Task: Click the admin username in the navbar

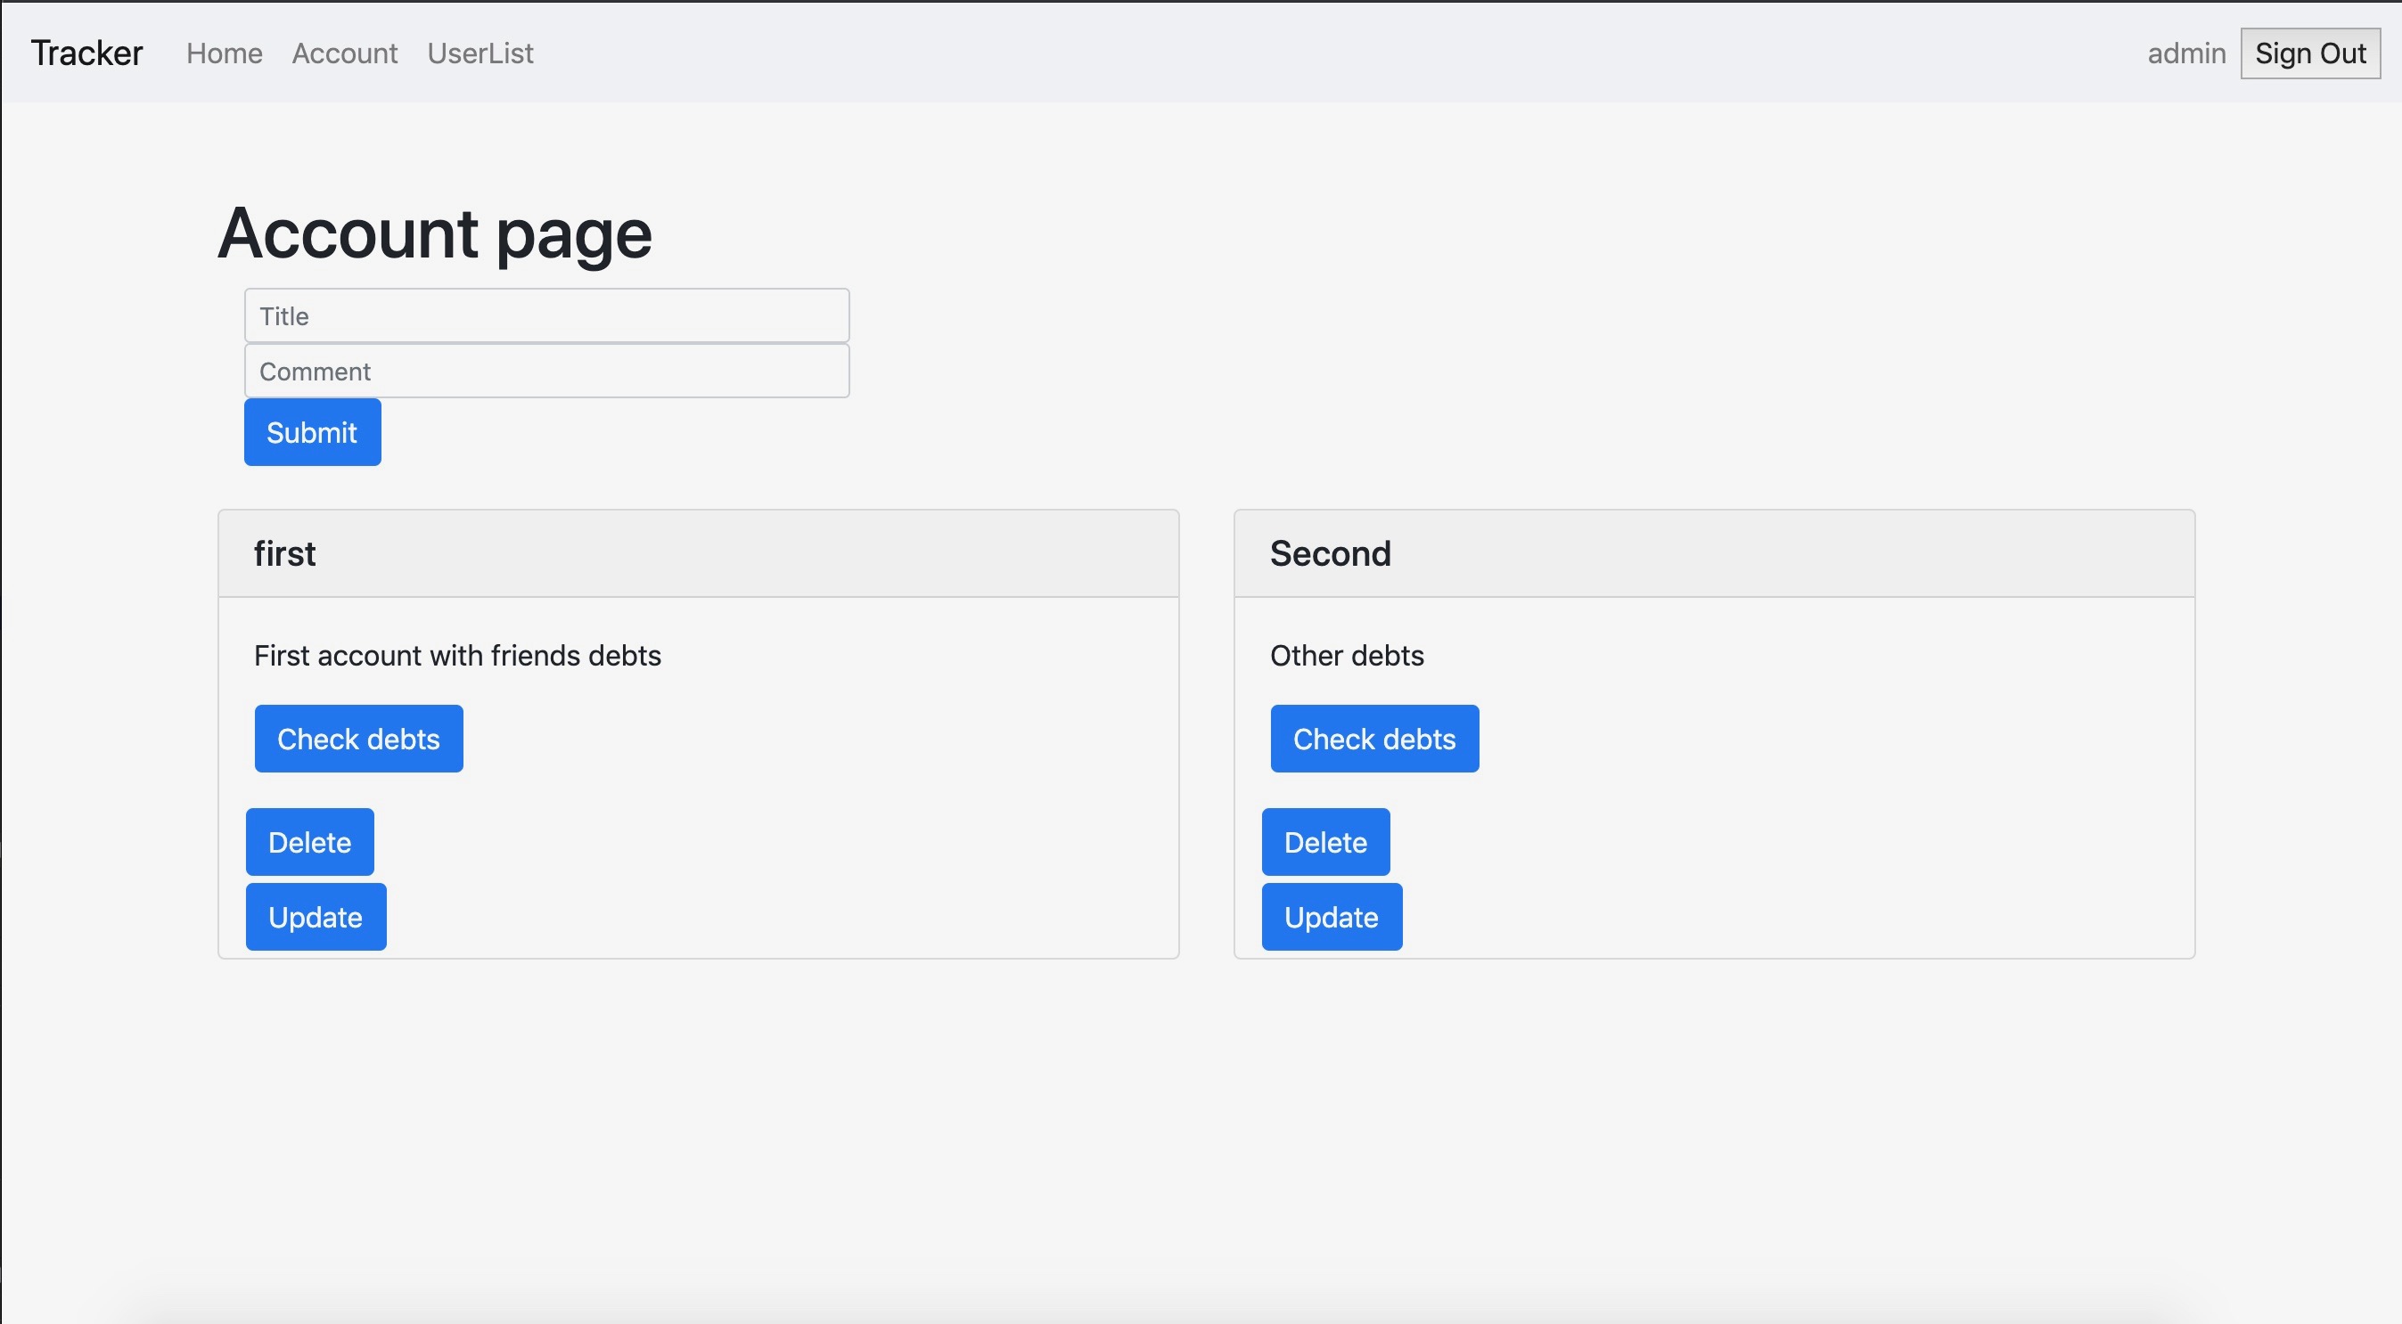Action: (x=2186, y=53)
